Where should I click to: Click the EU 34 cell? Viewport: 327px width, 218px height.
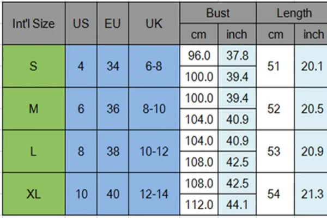[113, 66]
